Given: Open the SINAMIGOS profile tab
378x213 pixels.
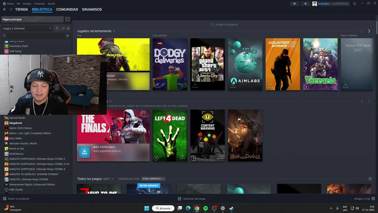Looking at the screenshot, I should pyautogui.click(x=92, y=9).
